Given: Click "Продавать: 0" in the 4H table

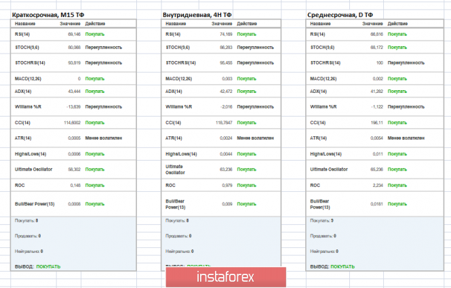Looking at the screenshot, I should [178, 236].
